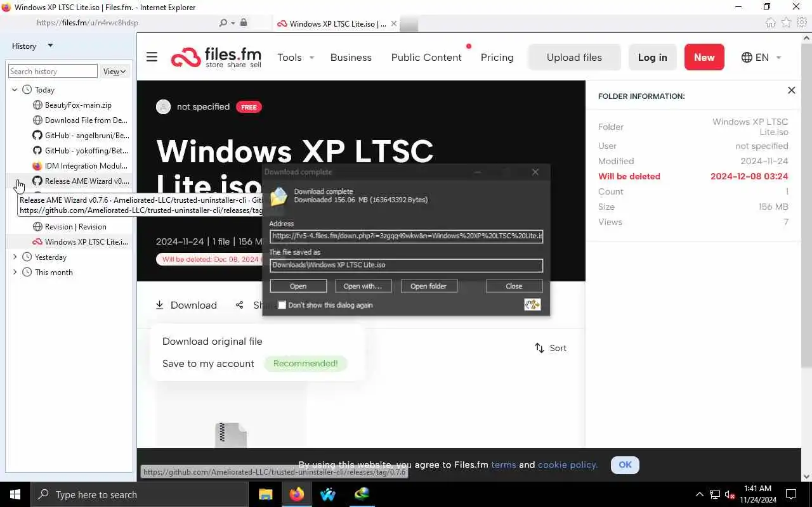Open the Windows Start button
This screenshot has width=812, height=507.
click(15, 494)
